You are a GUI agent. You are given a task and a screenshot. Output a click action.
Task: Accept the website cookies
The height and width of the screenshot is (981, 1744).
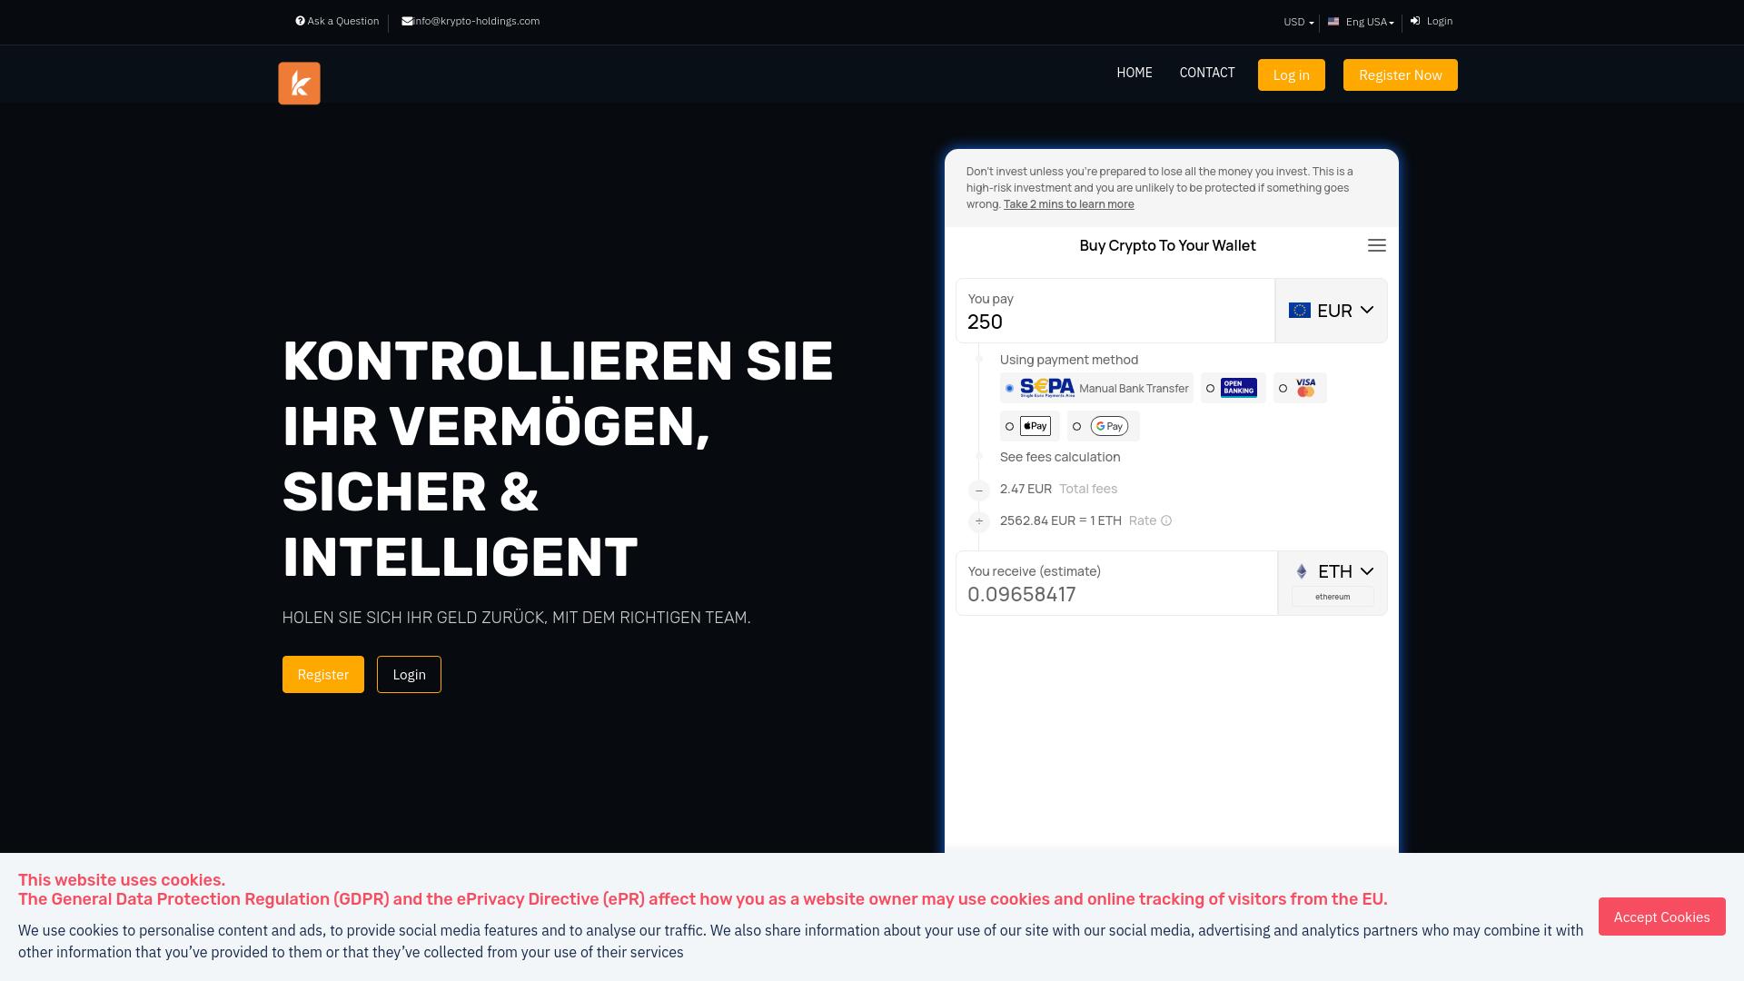pyautogui.click(x=1661, y=917)
